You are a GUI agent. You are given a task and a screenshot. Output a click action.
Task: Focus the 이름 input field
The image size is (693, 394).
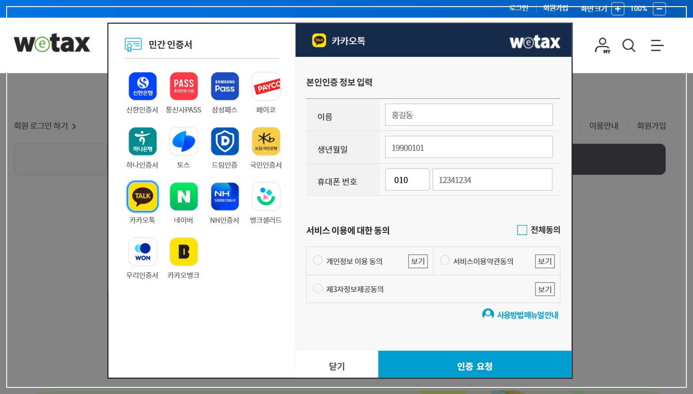click(469, 115)
